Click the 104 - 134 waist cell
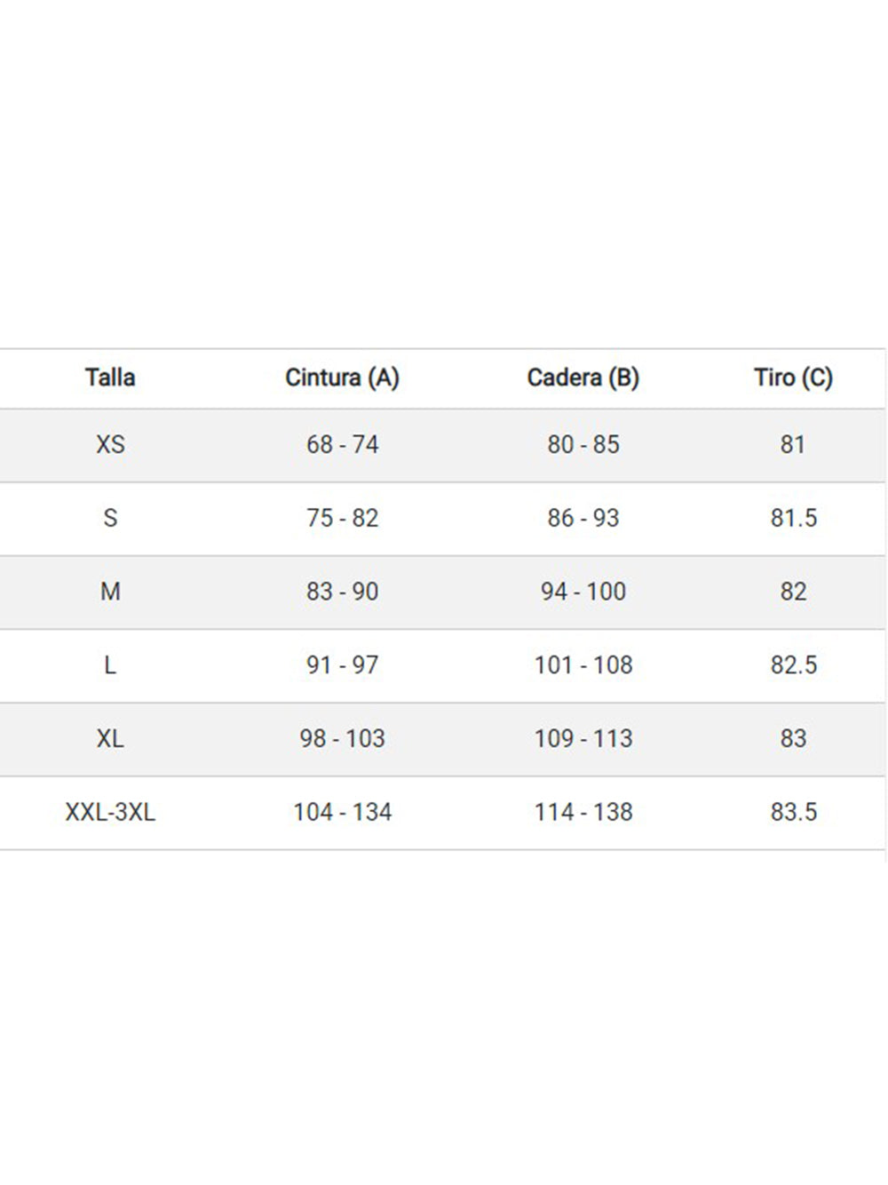 point(342,812)
